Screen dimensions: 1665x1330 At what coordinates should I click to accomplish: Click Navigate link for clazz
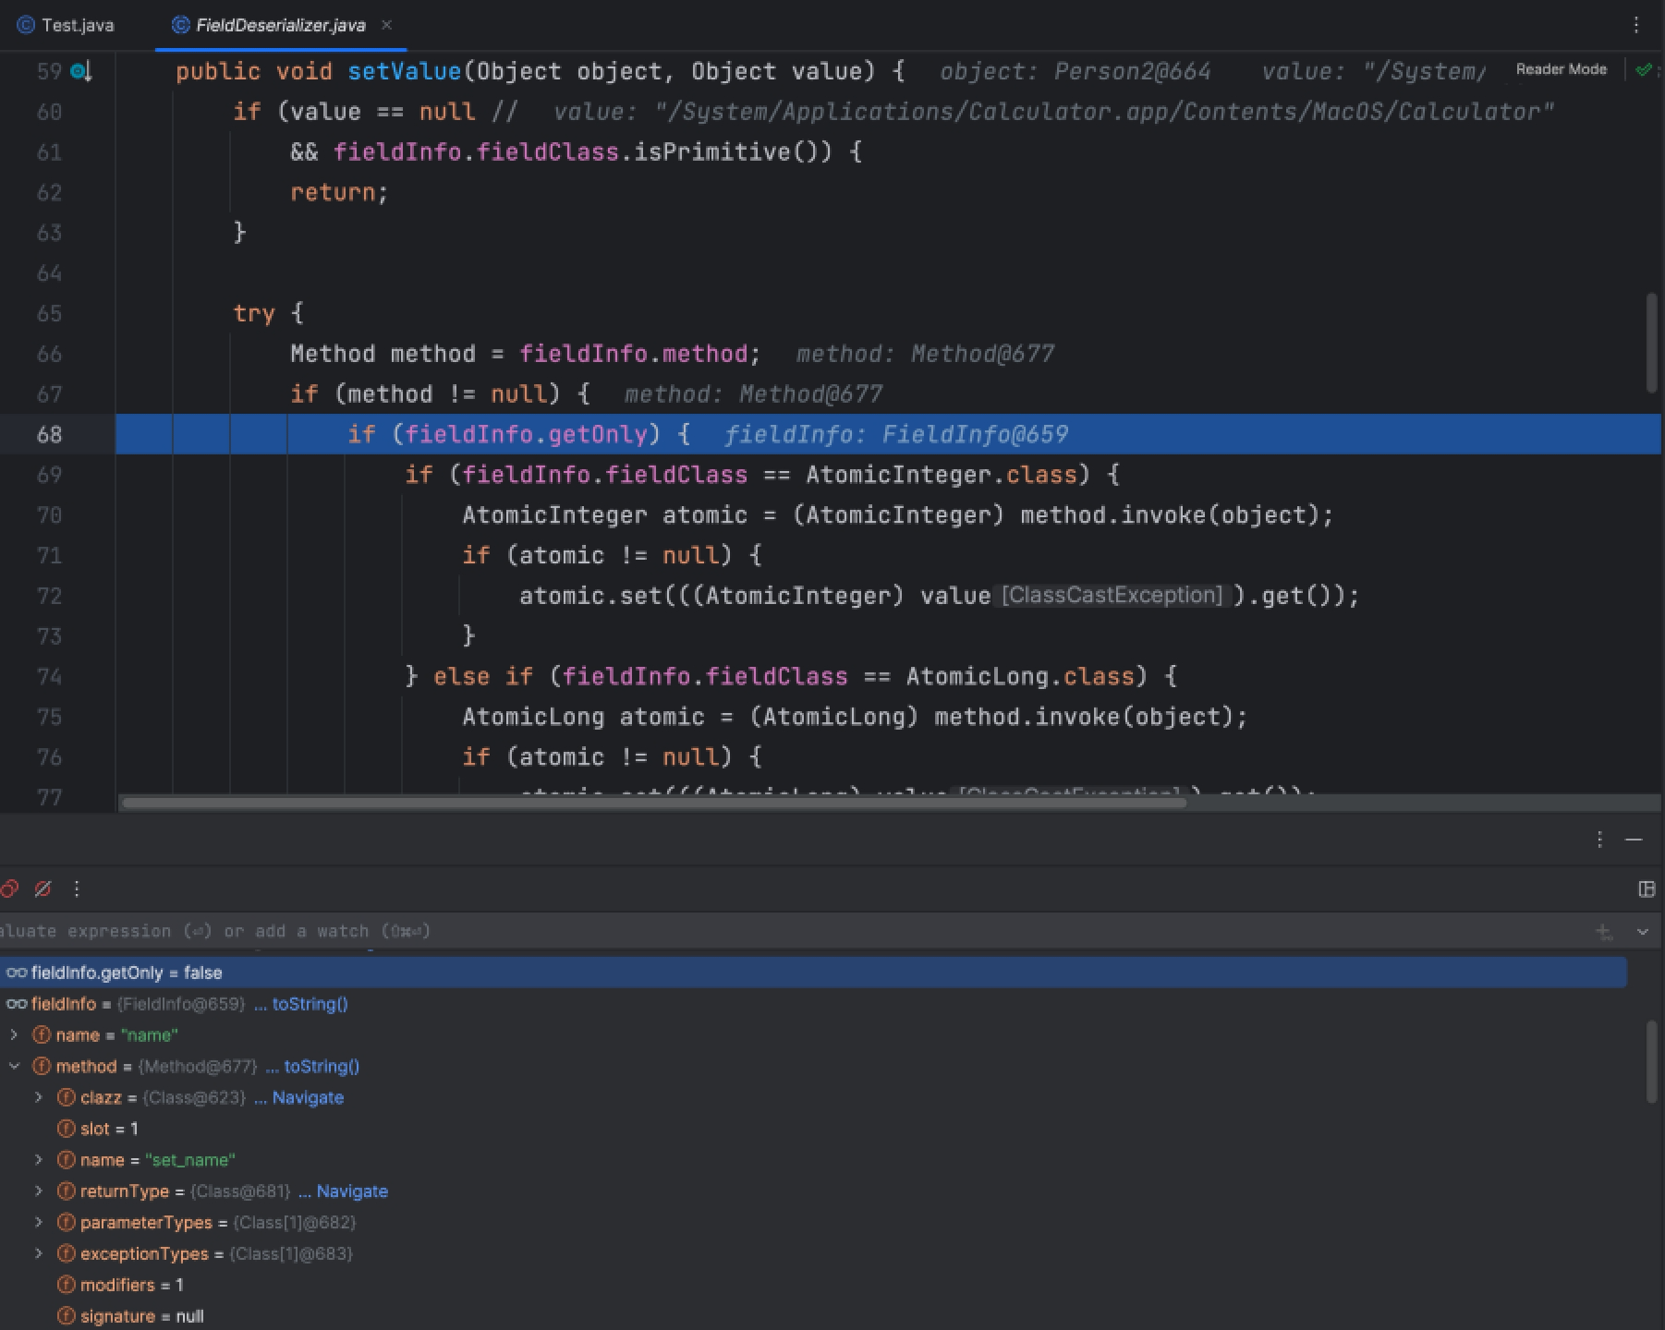[308, 1097]
